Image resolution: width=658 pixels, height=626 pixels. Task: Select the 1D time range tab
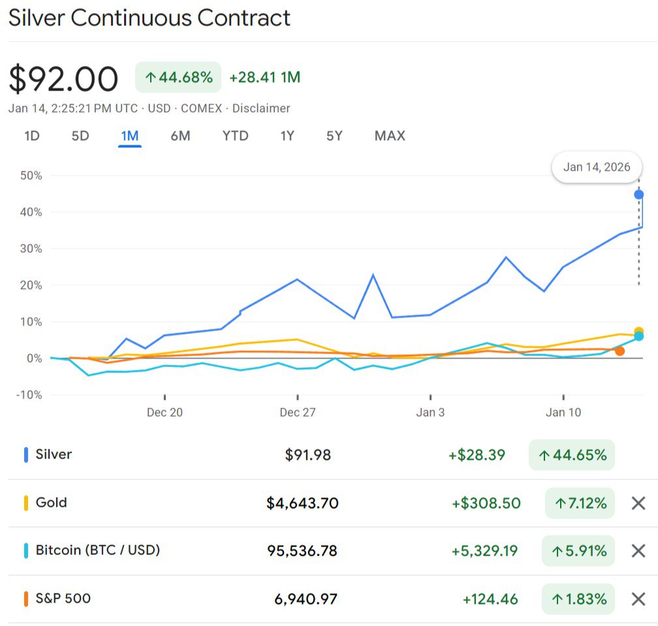pos(32,136)
